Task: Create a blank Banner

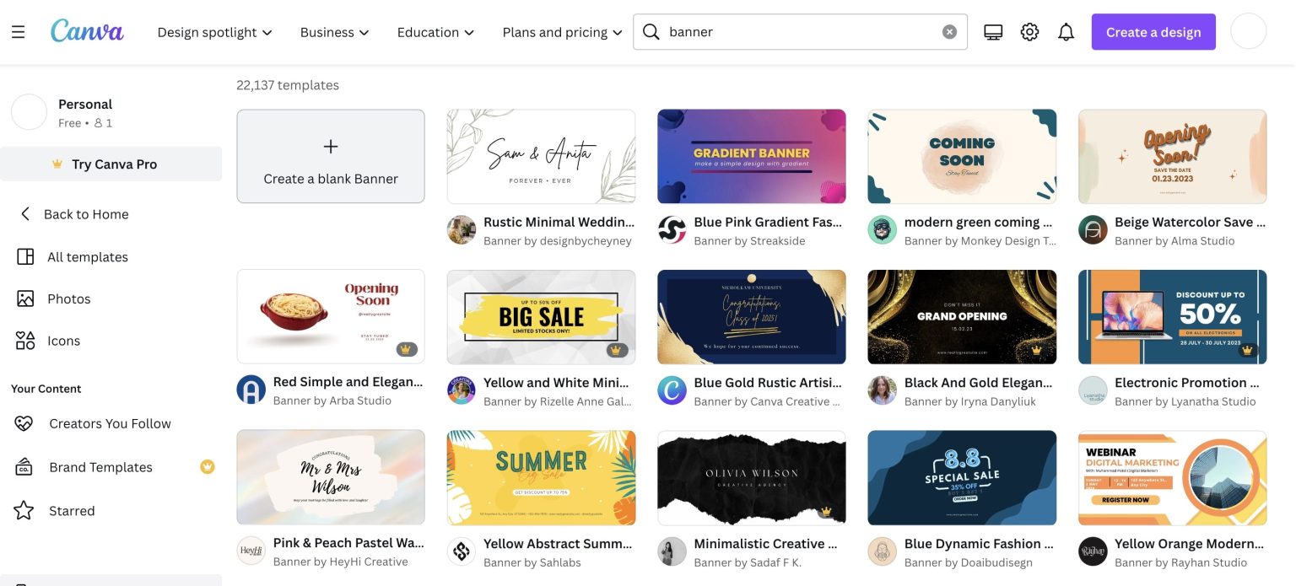Action: 330,156
